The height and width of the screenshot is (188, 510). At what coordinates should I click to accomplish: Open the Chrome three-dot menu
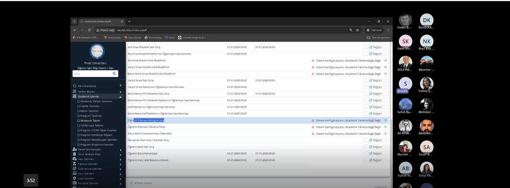point(388,30)
